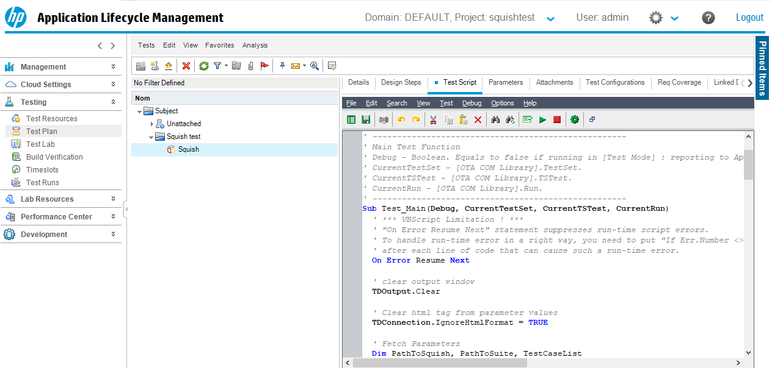Click the binoculars Find icon

[495, 120]
